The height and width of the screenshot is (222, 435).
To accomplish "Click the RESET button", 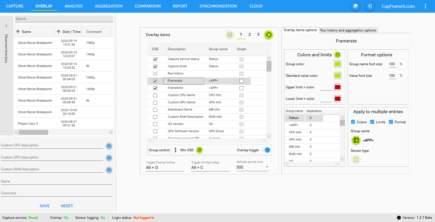I will coord(67,206).
